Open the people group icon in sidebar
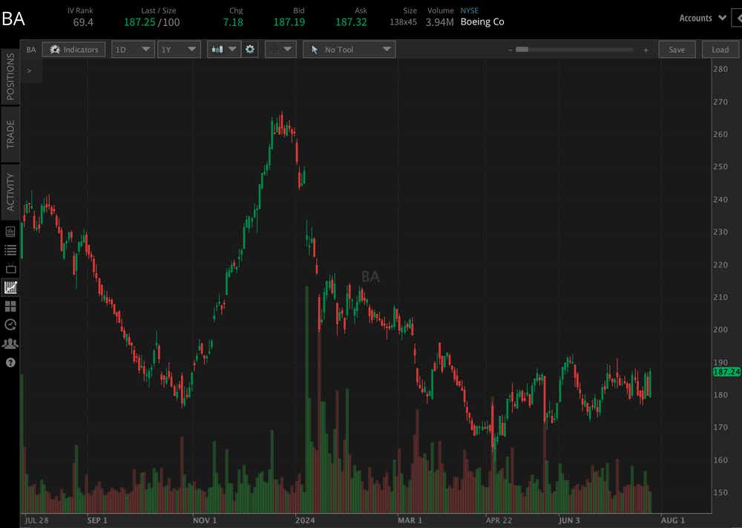Viewport: 742px width, 528px height. pyautogui.click(x=10, y=344)
